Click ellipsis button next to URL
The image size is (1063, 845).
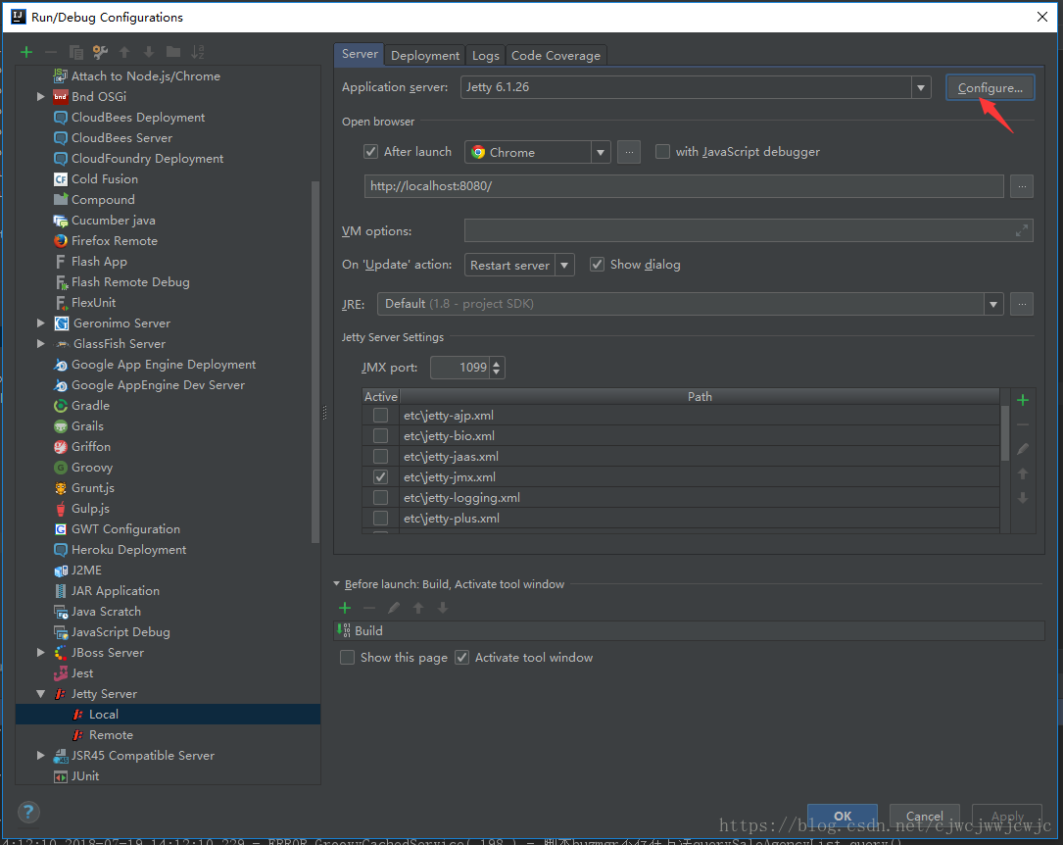(1022, 186)
